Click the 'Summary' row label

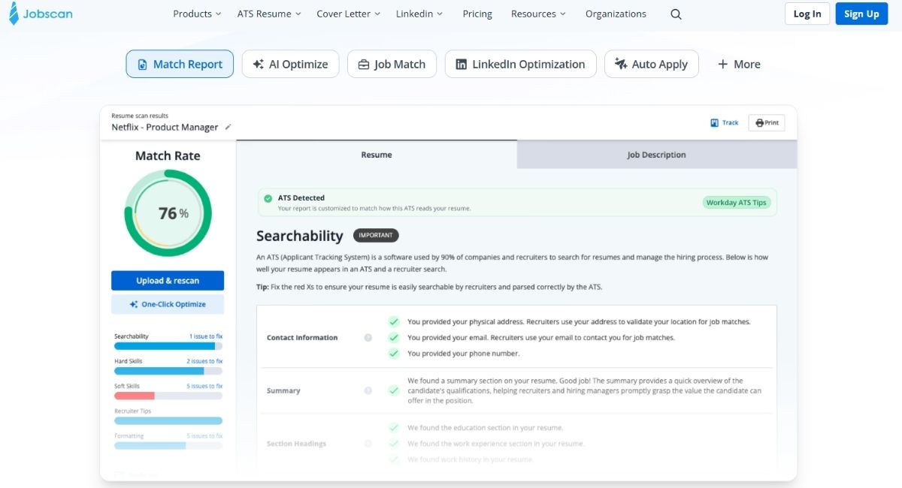coord(283,390)
